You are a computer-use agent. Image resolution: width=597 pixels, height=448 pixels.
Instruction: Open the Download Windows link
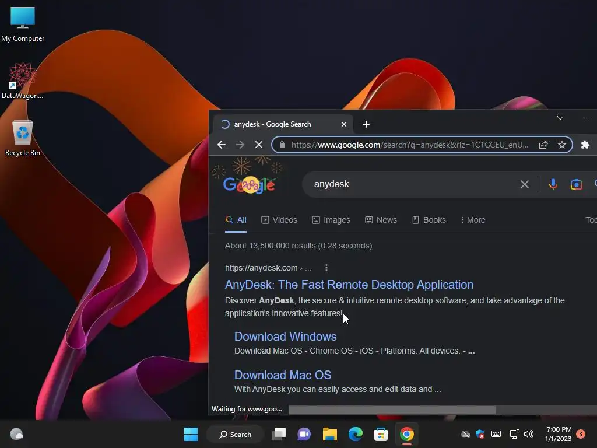coord(286,337)
